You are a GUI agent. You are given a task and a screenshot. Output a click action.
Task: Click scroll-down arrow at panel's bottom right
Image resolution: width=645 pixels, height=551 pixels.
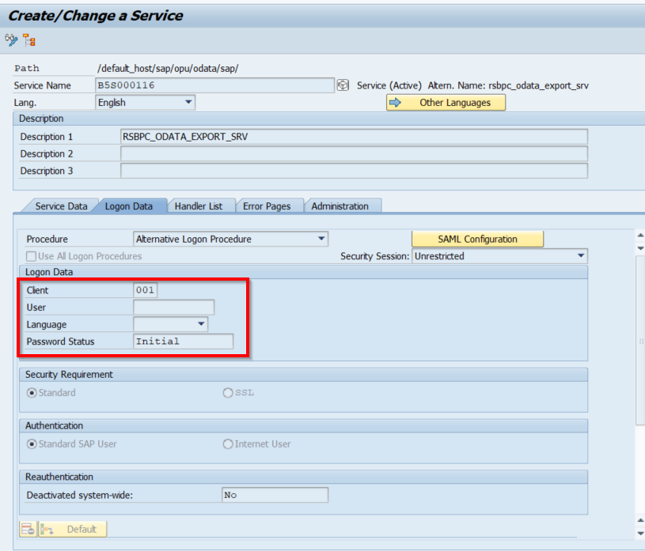pos(639,534)
